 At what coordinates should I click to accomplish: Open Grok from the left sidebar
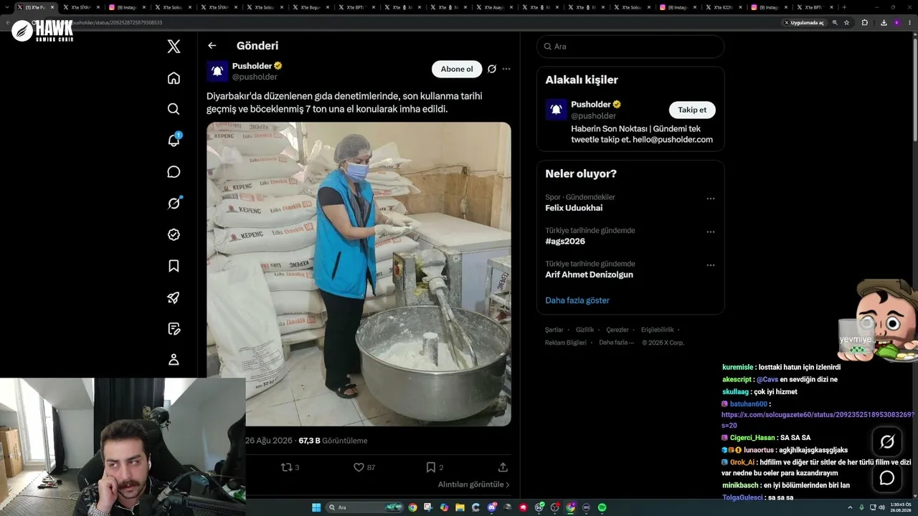coord(174,203)
